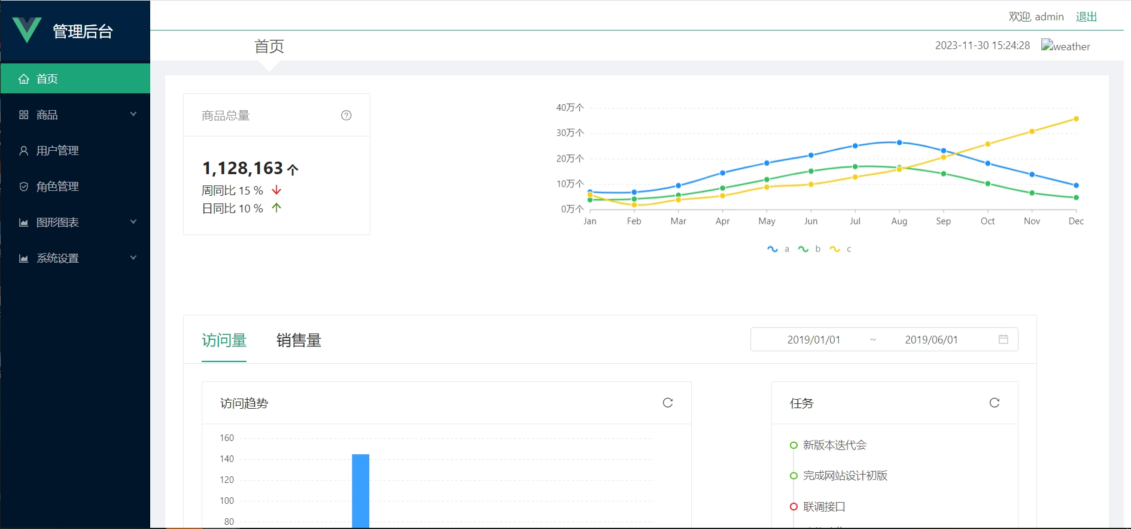Click the green up arrow beside 日同比
Screen dimensions: 1131x529
276,208
